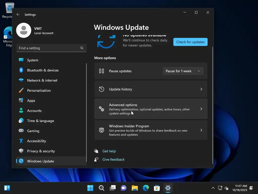Open Microsoft Edge from taskbar

pyautogui.click(x=146, y=188)
